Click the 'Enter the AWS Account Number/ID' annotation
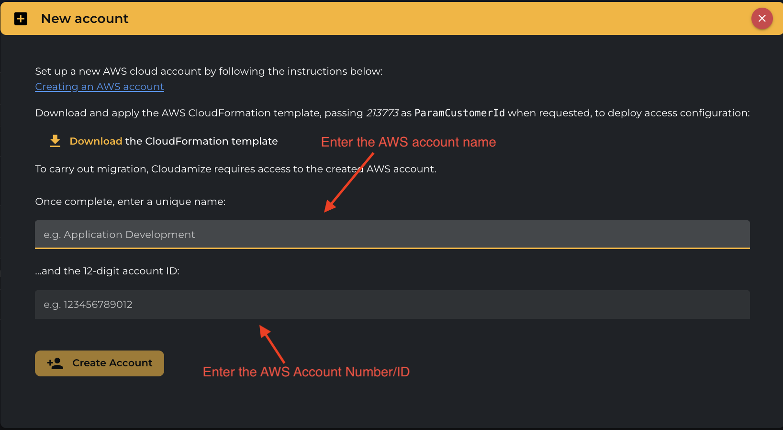 pos(306,372)
